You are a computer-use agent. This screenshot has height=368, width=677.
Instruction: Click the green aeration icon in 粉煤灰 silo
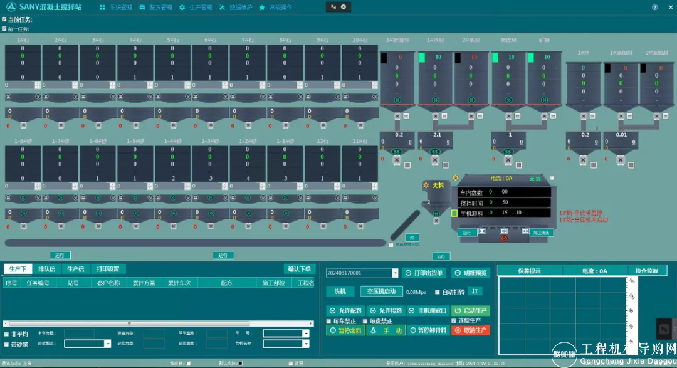tap(508, 100)
